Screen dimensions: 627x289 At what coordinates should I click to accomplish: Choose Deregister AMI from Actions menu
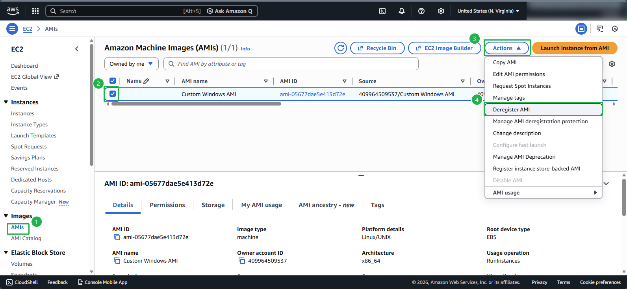pos(511,109)
